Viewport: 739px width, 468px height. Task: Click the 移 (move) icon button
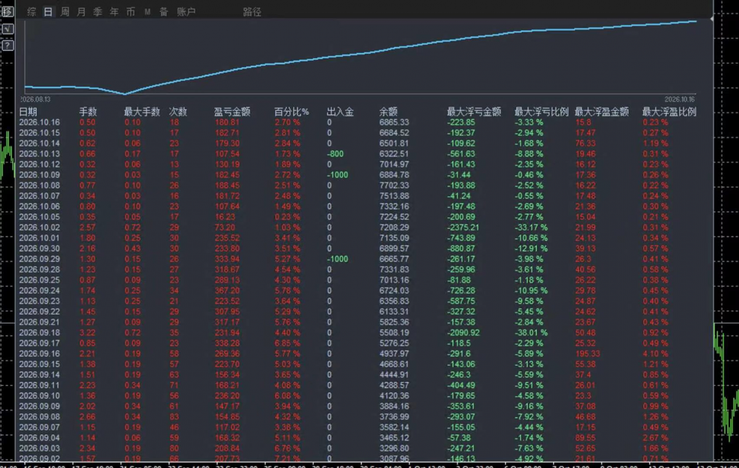7,11
